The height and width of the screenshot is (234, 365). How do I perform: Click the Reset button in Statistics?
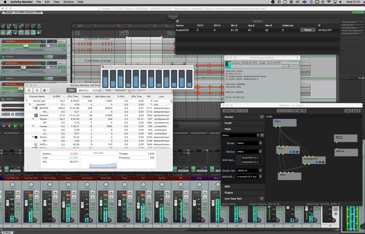pos(308,30)
